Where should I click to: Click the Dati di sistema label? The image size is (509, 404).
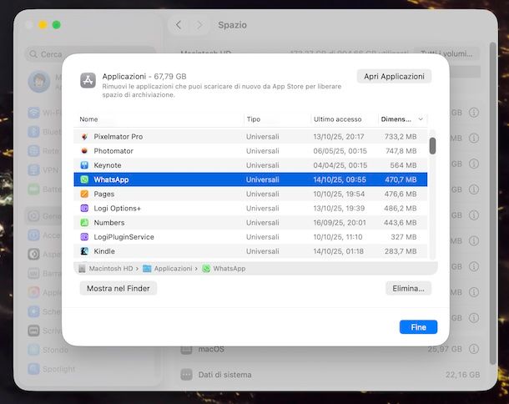224,375
